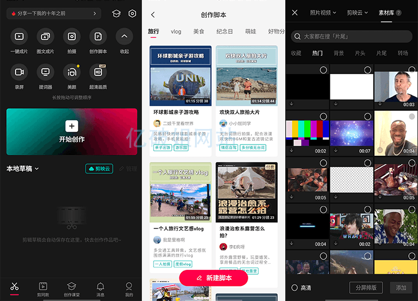Select the WHAT meme clip checkbox

367,210
